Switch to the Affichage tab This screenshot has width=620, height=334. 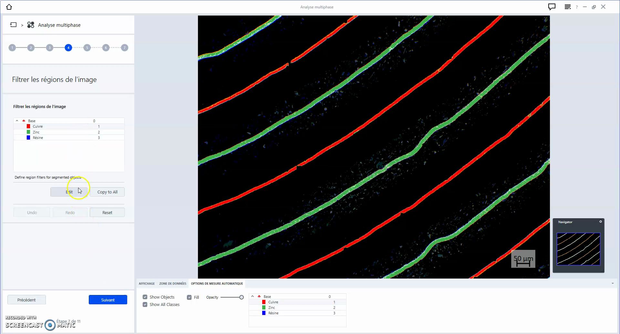click(x=147, y=283)
